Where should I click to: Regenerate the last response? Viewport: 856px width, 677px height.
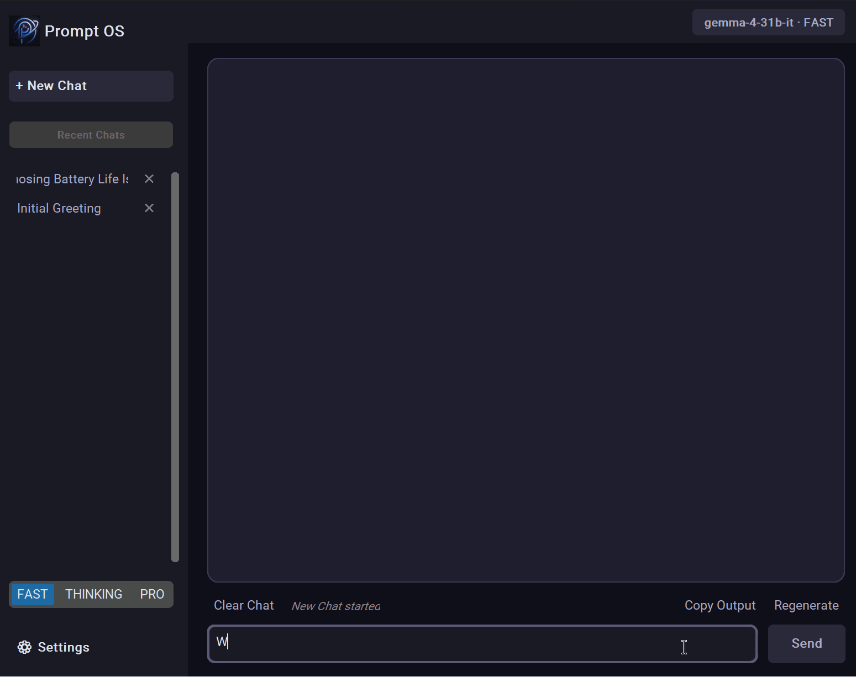point(806,605)
